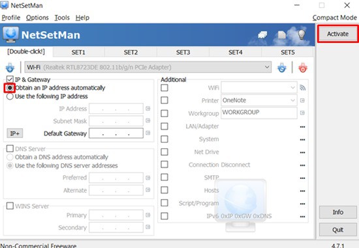Open the Printer OneNote dropdown
359x248 pixels.
(259, 100)
